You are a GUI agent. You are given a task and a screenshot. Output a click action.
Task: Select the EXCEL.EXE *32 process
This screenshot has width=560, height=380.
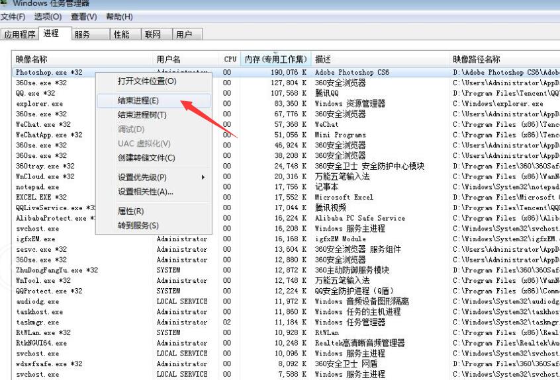(x=41, y=197)
